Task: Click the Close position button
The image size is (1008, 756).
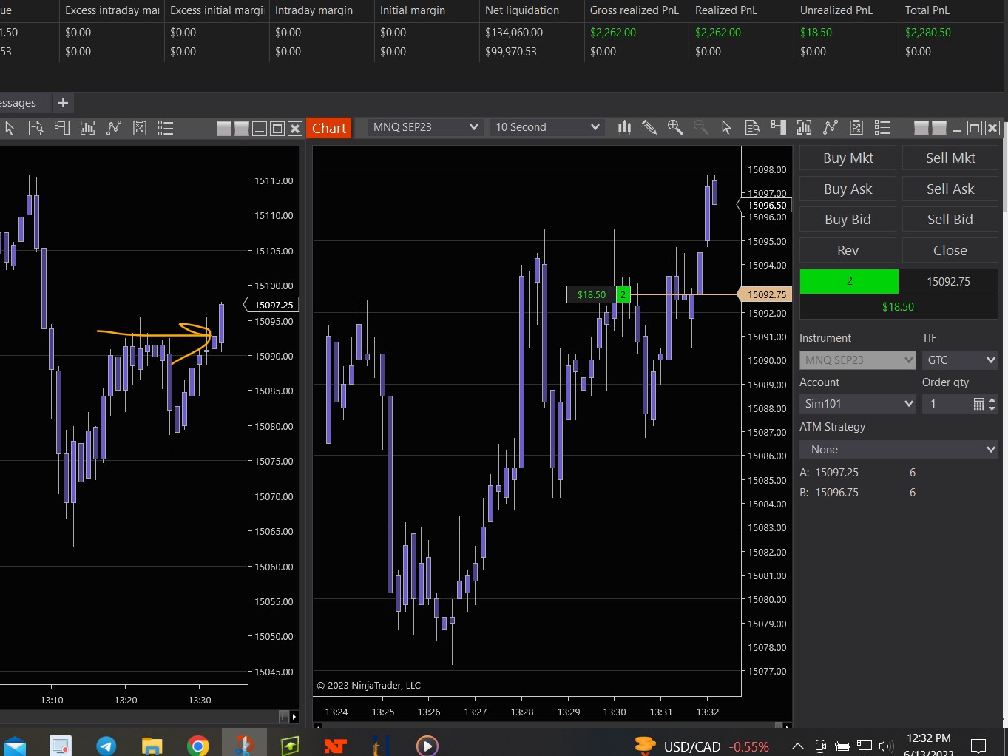Action: pos(950,251)
